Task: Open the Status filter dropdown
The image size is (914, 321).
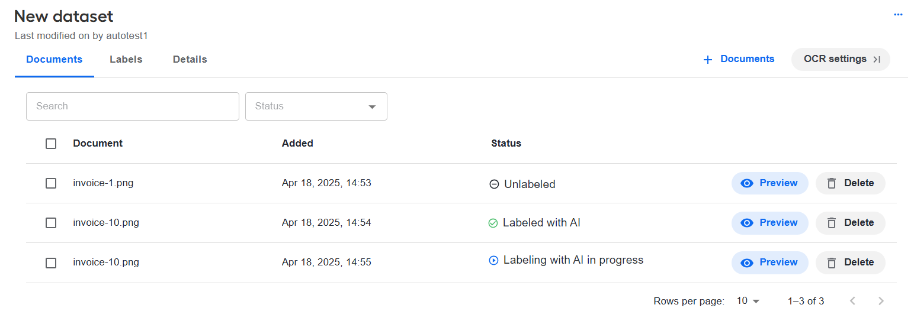Action: pyautogui.click(x=316, y=106)
